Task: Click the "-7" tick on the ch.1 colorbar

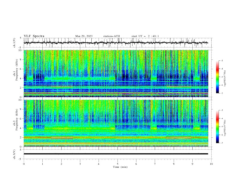Action: [x=221, y=94]
